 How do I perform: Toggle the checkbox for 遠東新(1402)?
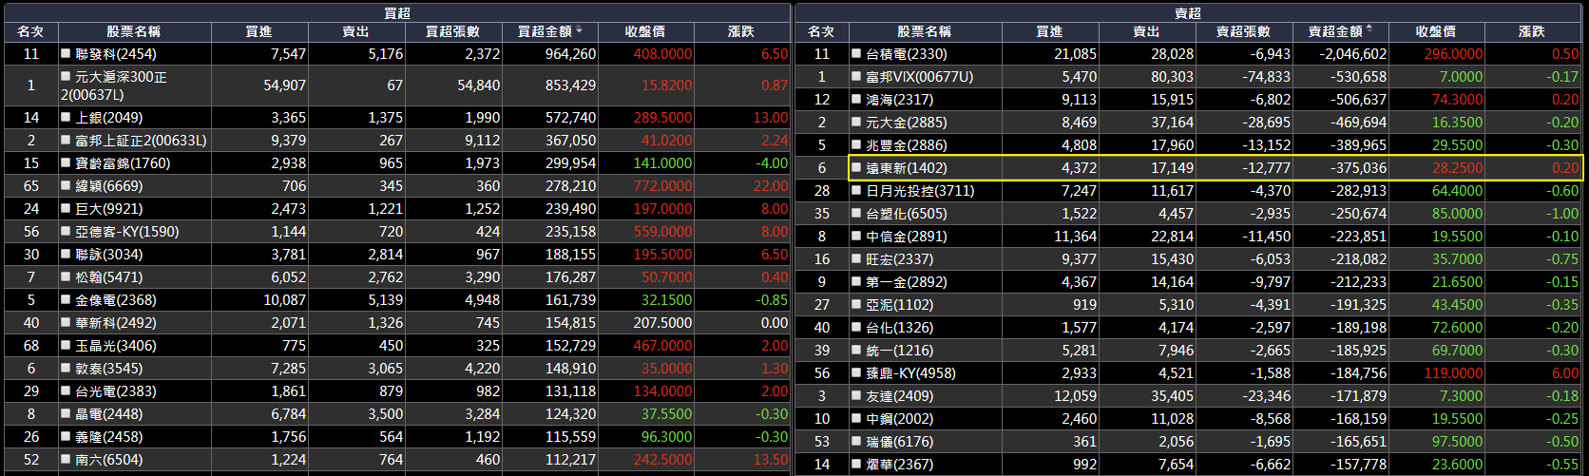pos(856,168)
